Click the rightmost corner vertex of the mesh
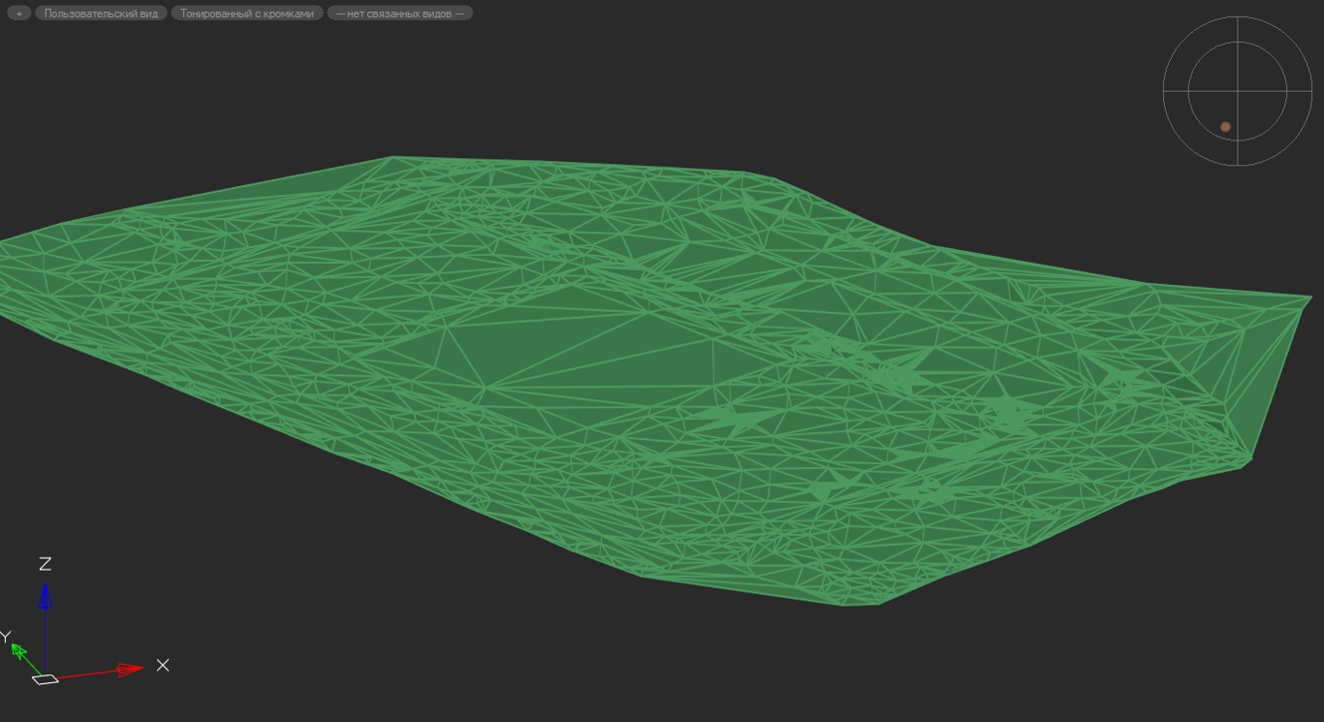The height and width of the screenshot is (722, 1324). point(1310,298)
